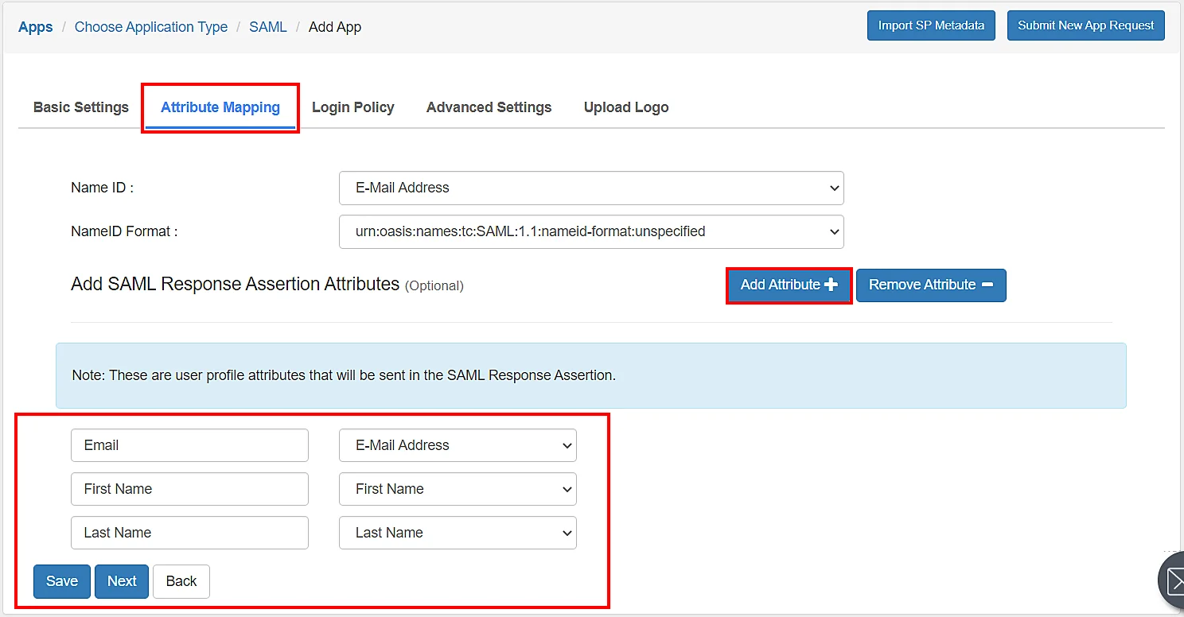Click the Add Attribute button
1184x617 pixels.
[789, 285]
